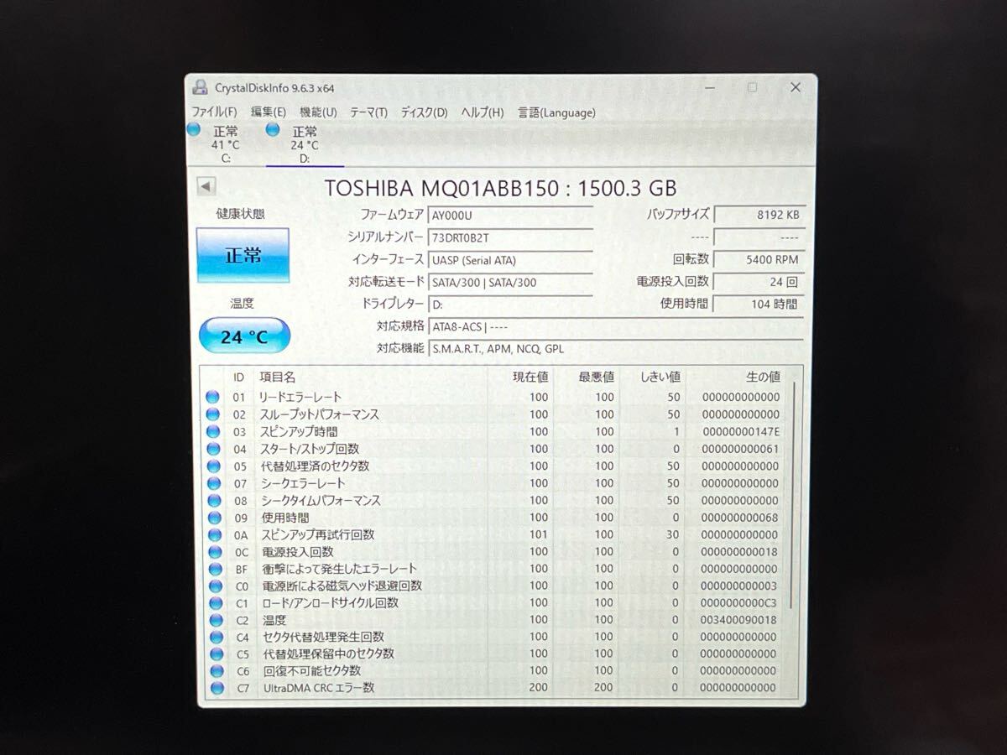Open the ヘルプ(H) menu
Viewport: 1007px width, 755px height.
click(x=483, y=112)
